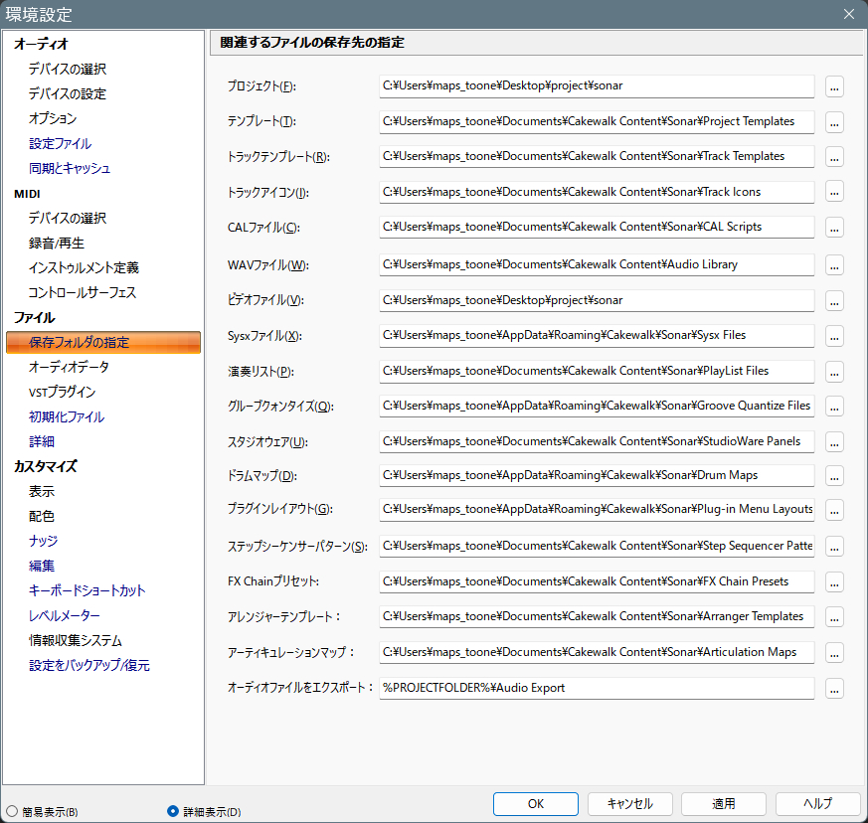Open the 同期とキャッシュ page
The width and height of the screenshot is (868, 823).
tap(70, 168)
